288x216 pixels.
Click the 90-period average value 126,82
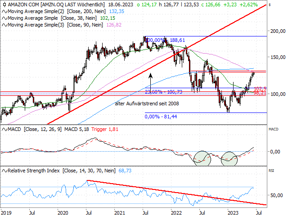tap(114, 25)
